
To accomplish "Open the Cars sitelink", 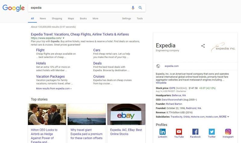I will click(x=97, y=50).
